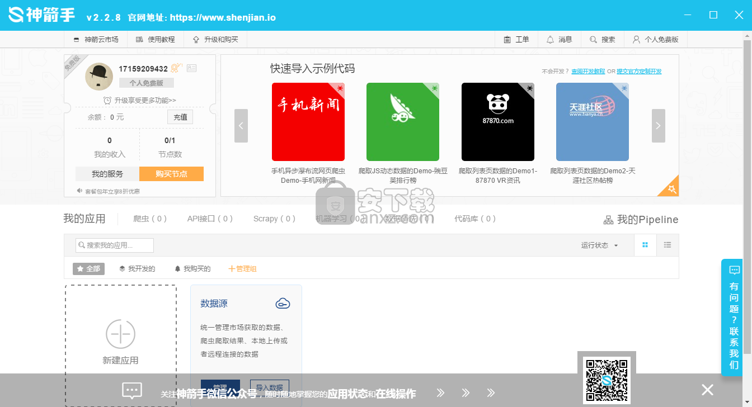Image resolution: width=752 pixels, height=407 pixels.
Task: Click the Pipeline hierarchy icon
Action: coord(608,220)
